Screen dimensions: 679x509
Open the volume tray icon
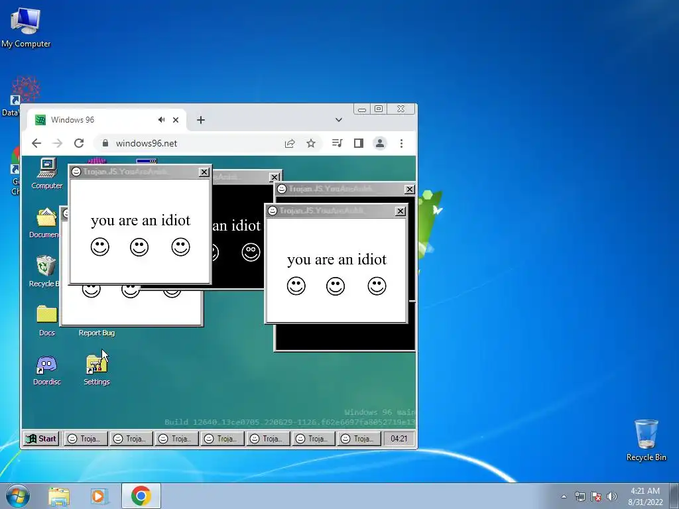[612, 496]
